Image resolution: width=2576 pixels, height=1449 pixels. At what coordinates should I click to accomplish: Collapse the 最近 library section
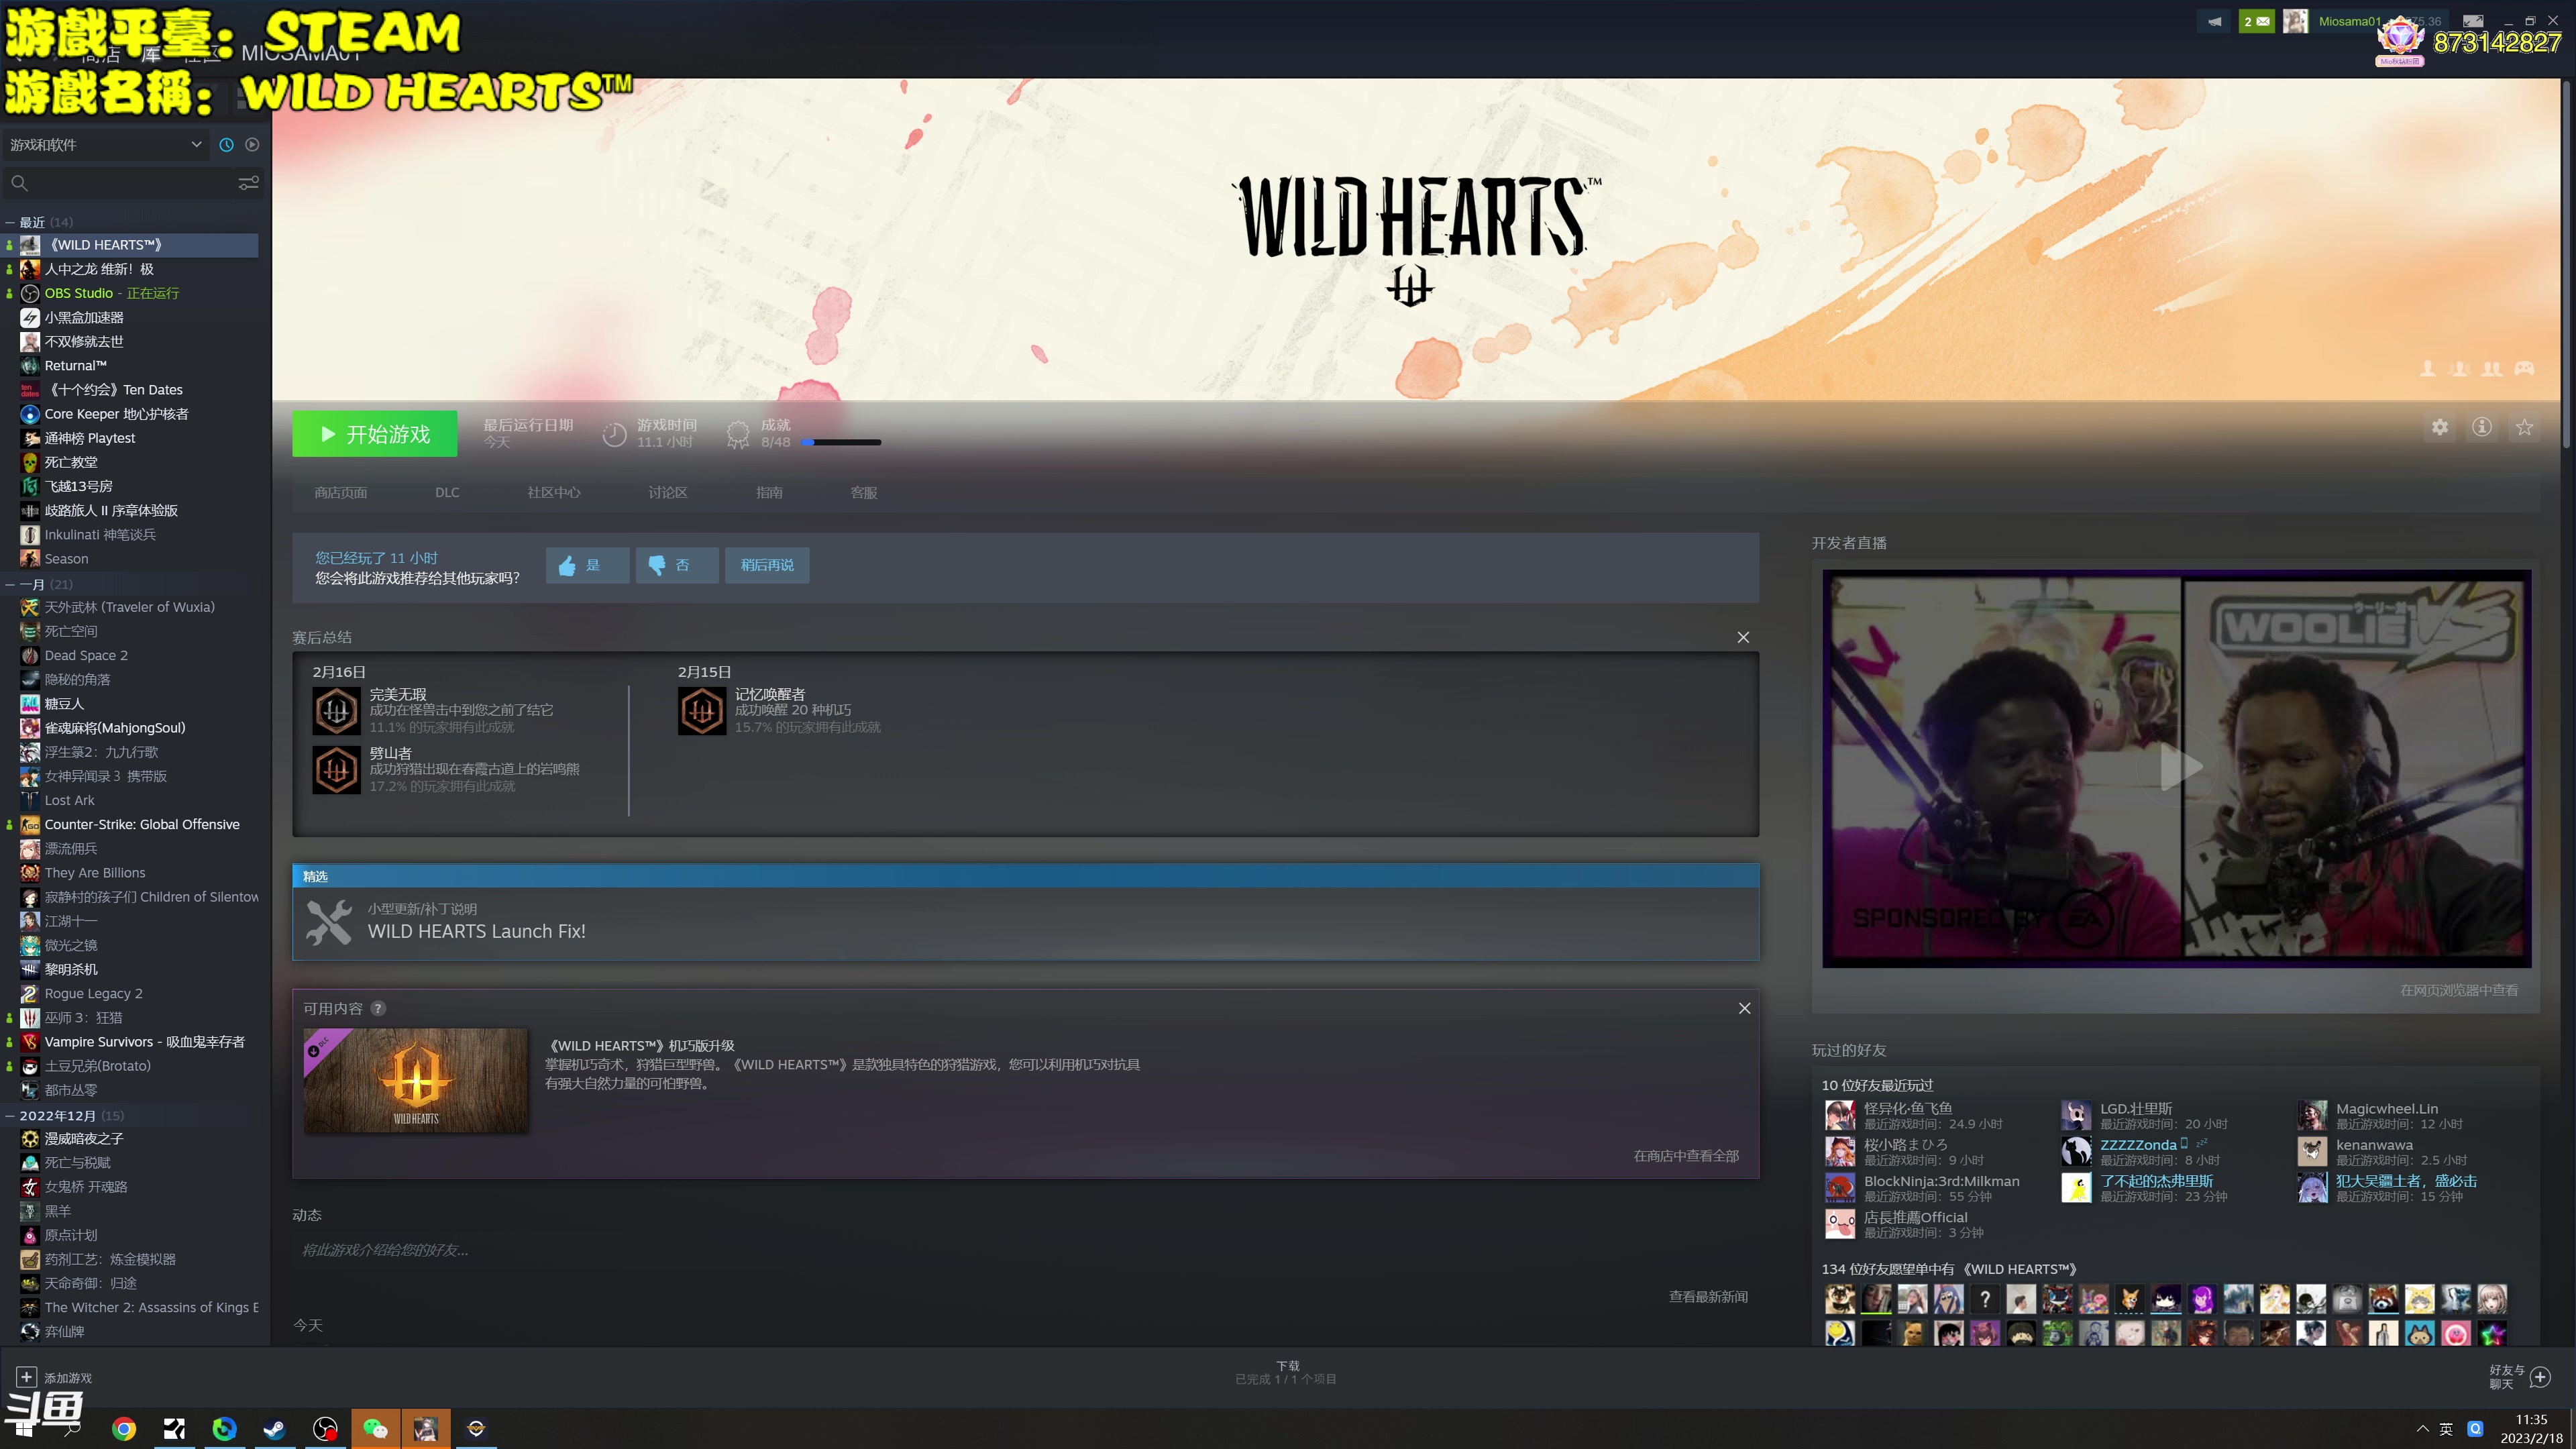10,222
